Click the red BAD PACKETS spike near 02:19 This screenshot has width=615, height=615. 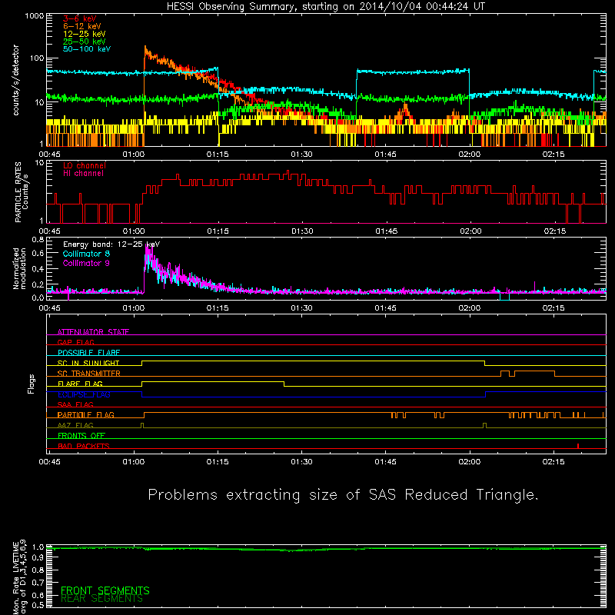point(578,446)
